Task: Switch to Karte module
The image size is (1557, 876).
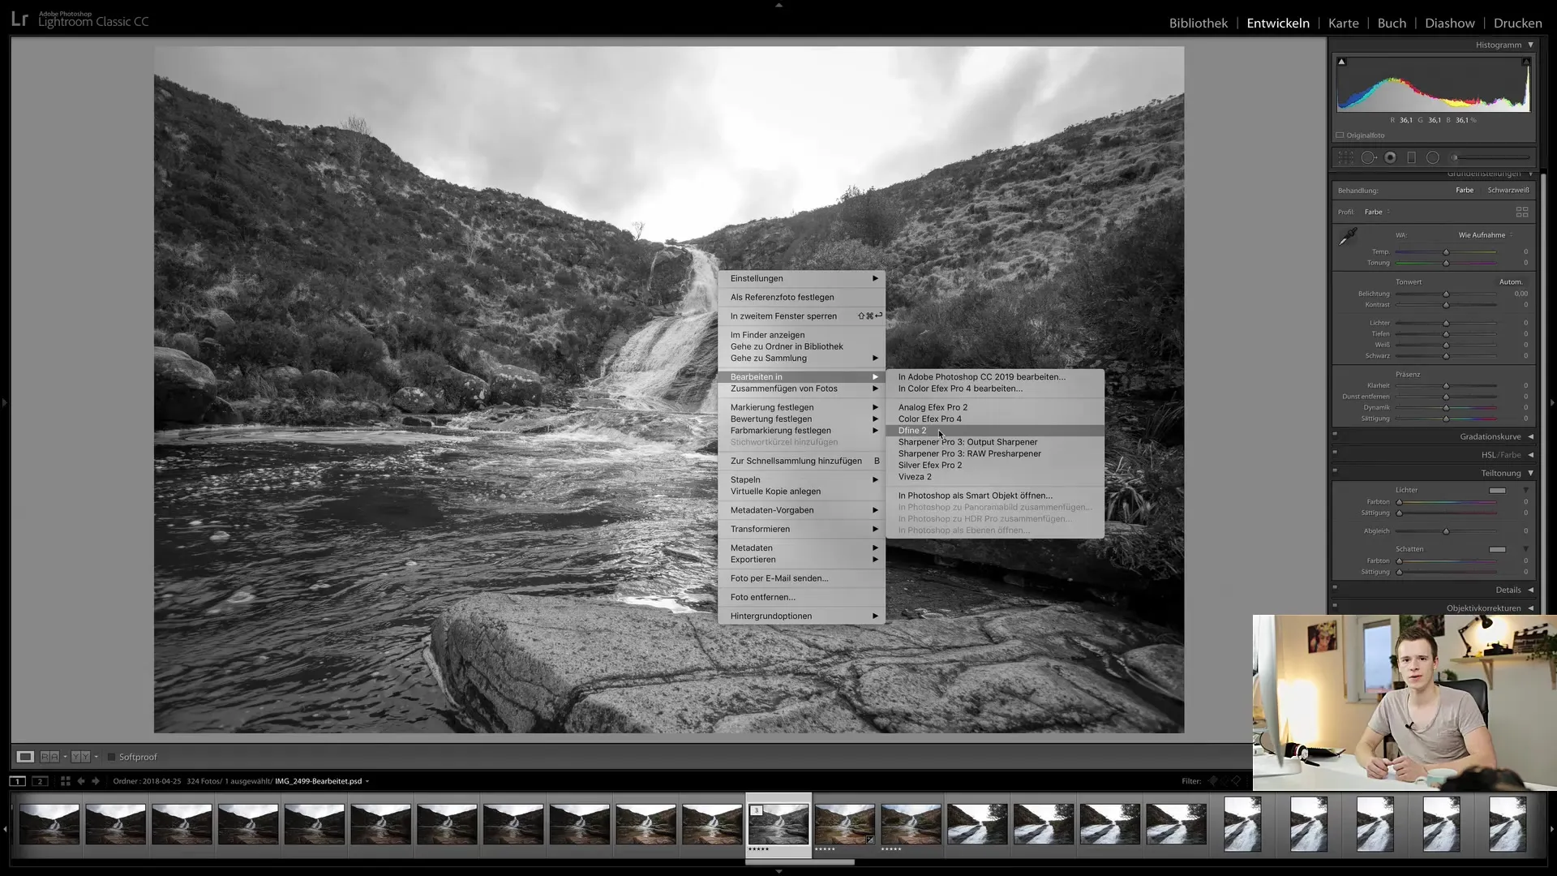Action: click(1343, 23)
